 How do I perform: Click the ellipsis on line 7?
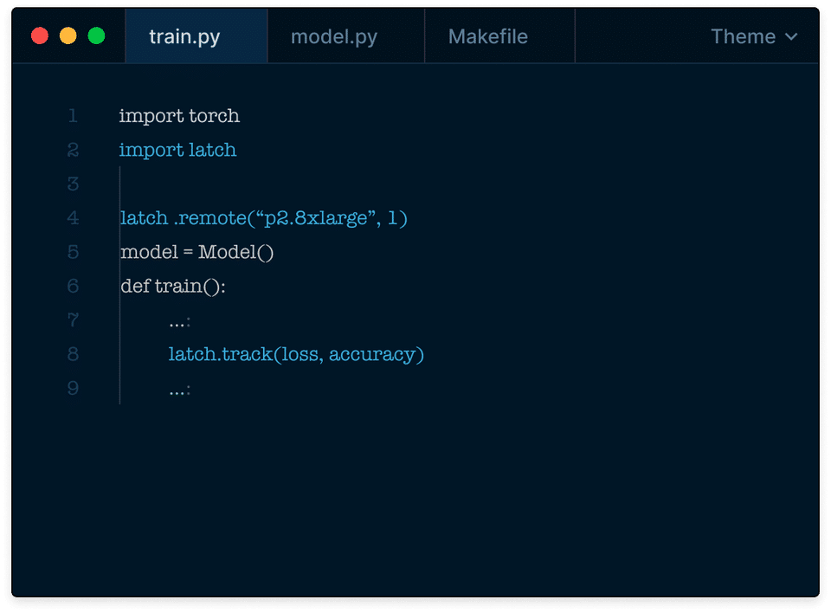click(180, 323)
